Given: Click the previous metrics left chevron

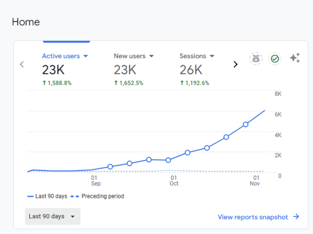Looking at the screenshot, I should pos(22,64).
